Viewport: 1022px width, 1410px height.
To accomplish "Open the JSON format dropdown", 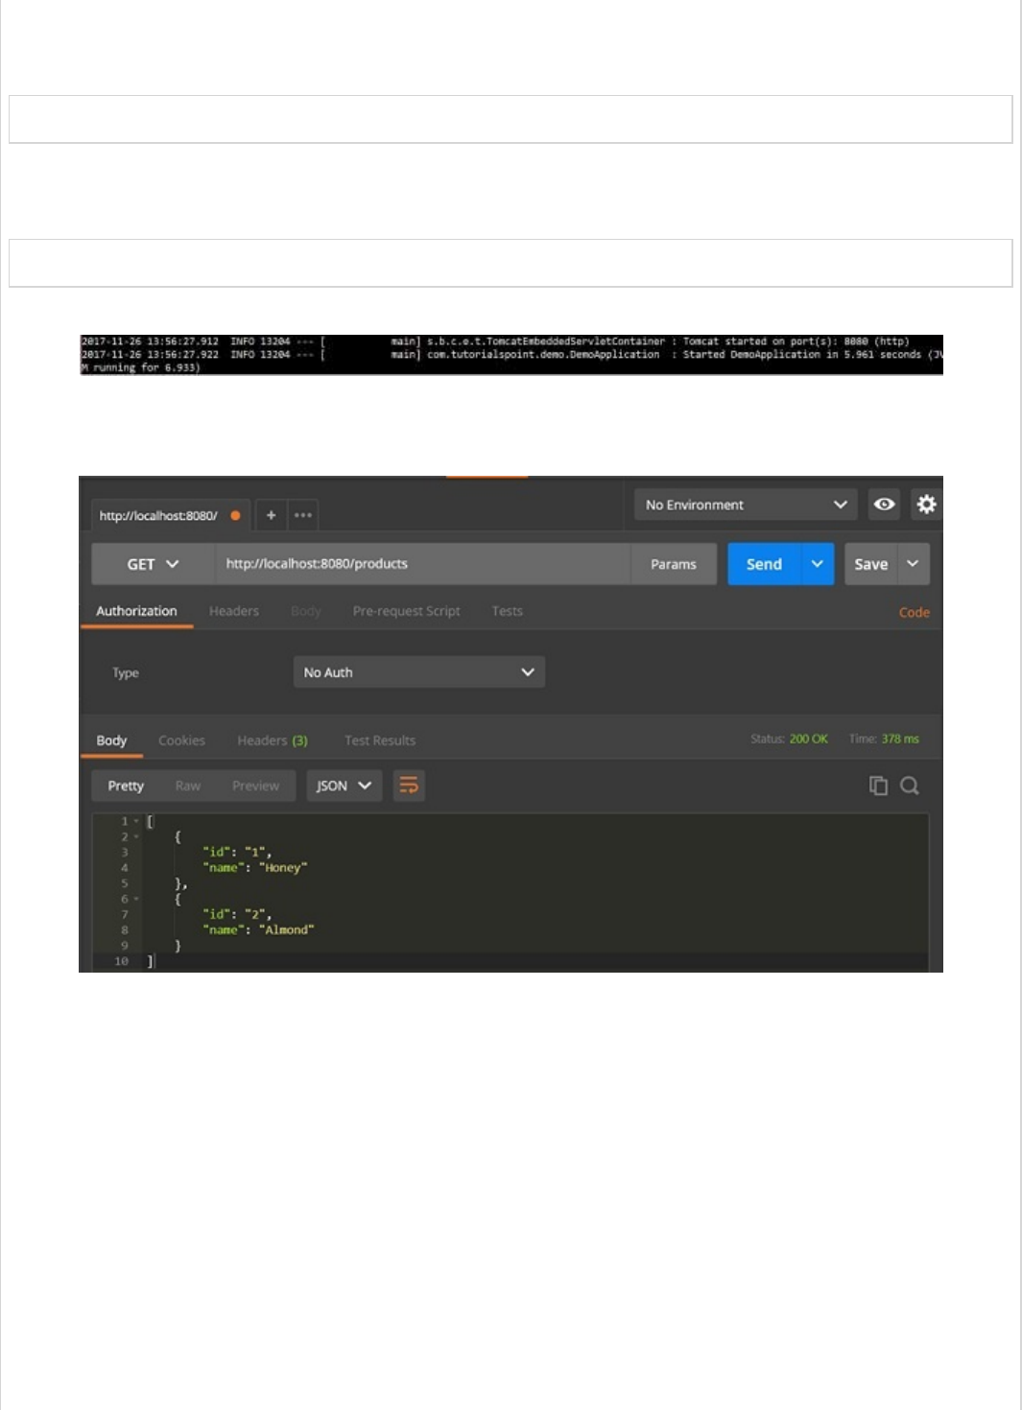I will tap(345, 786).
